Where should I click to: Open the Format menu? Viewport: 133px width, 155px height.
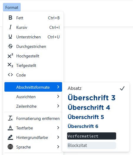12,7
